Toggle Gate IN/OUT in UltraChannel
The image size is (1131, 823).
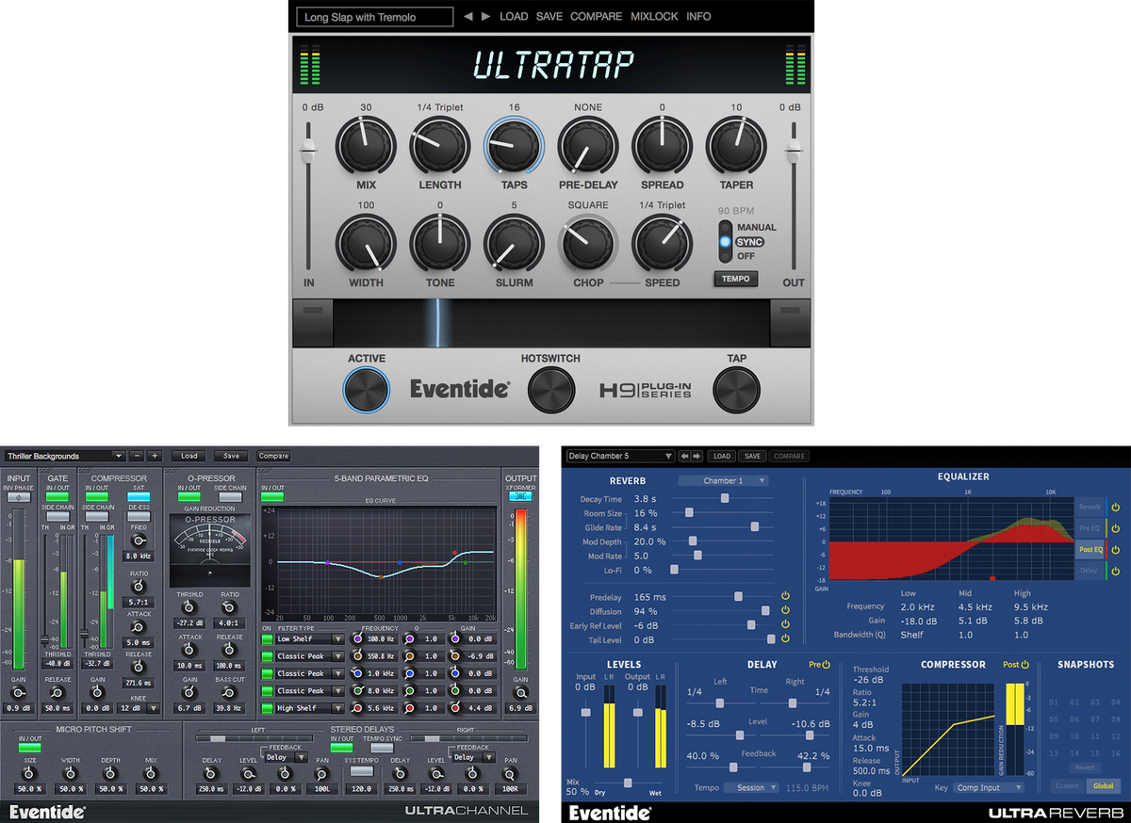pyautogui.click(x=57, y=496)
